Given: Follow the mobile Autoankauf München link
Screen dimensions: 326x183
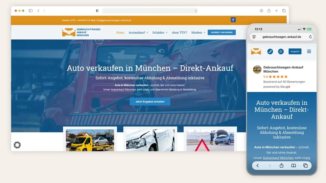Looking at the screenshot, I should (x=278, y=158).
